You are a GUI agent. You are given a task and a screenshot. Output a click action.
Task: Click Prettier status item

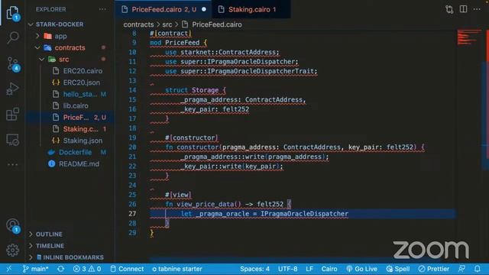434,269
